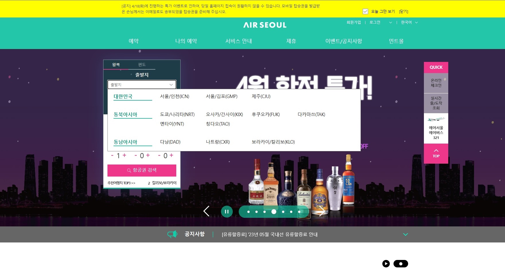The width and height of the screenshot is (505, 278).
Task: Click the airplane icon for 에어서울 에어버스 321
Action: (x=436, y=119)
